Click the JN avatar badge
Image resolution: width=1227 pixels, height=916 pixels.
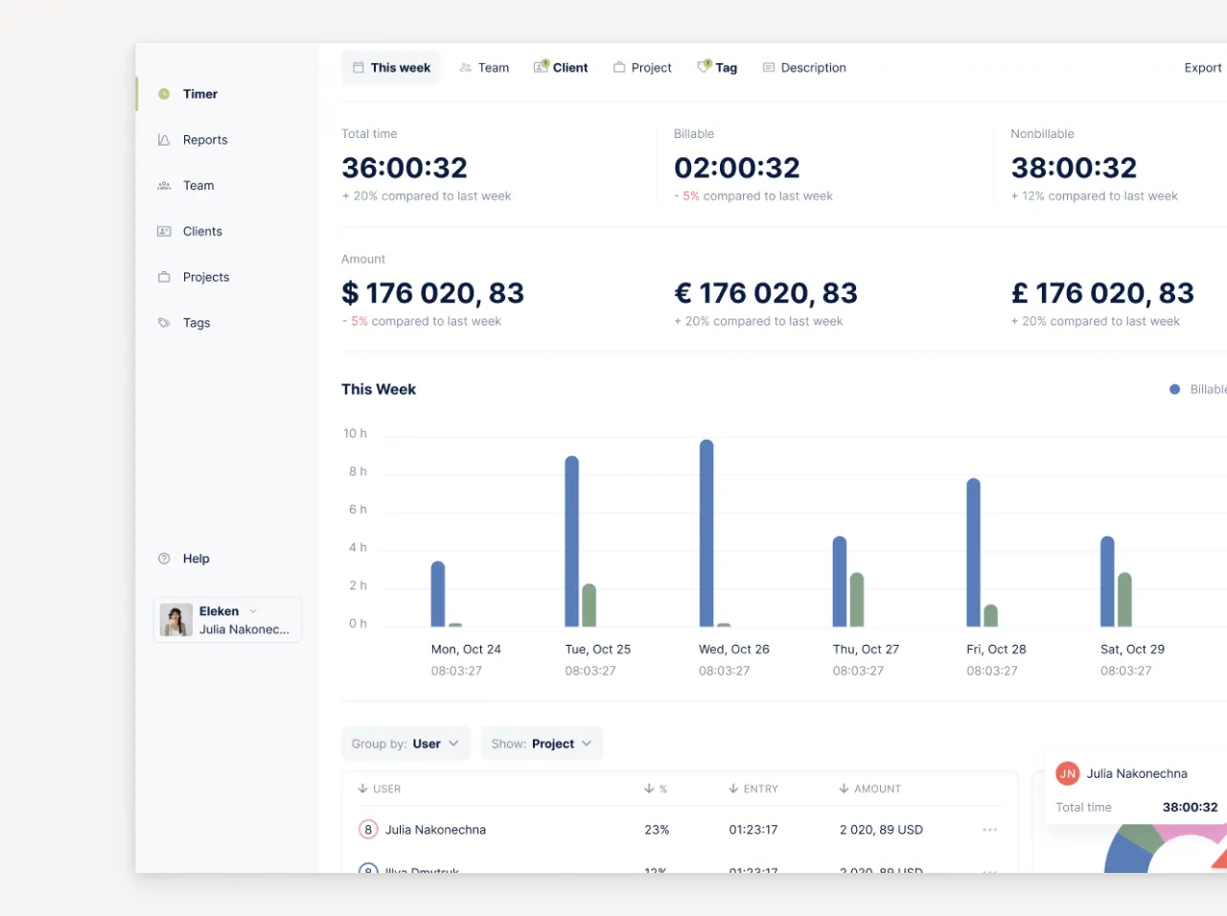[x=1067, y=773]
